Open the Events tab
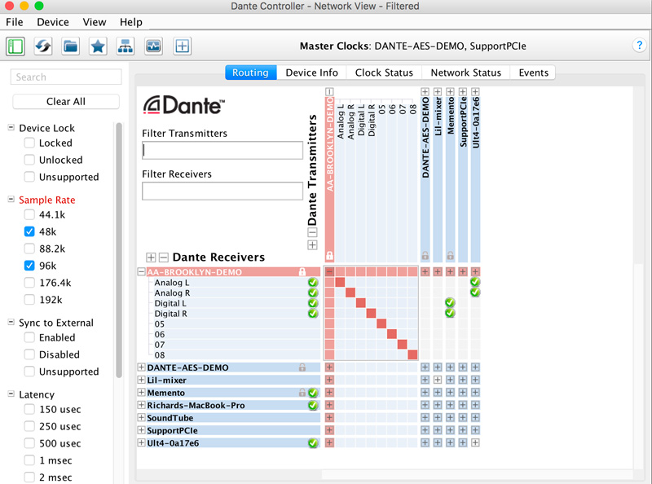The width and height of the screenshot is (652, 484). coord(534,73)
